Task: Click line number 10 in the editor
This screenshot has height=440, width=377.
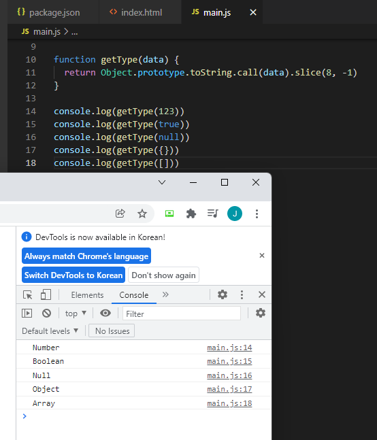Action: point(31,59)
